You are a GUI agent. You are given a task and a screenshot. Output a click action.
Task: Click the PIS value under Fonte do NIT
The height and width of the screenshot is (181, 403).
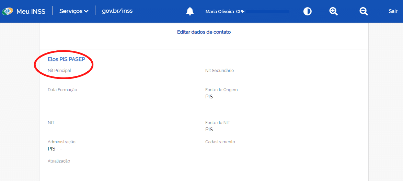point(209,130)
